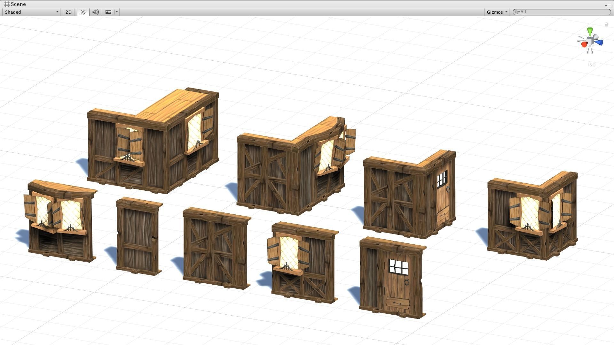Switch to the Scene tab
The height and width of the screenshot is (345, 614).
tap(15, 4)
